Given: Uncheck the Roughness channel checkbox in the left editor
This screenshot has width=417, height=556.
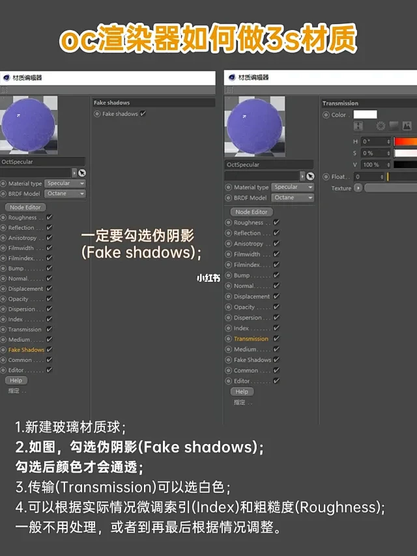Looking at the screenshot, I should pos(50,217).
